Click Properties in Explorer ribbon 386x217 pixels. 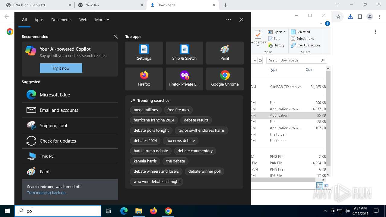(x=258, y=39)
